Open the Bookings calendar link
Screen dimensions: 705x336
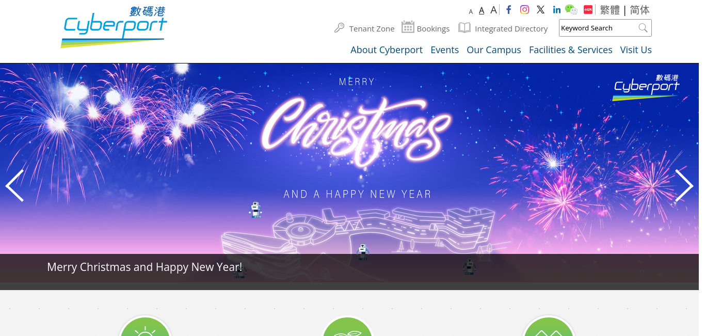pyautogui.click(x=426, y=28)
